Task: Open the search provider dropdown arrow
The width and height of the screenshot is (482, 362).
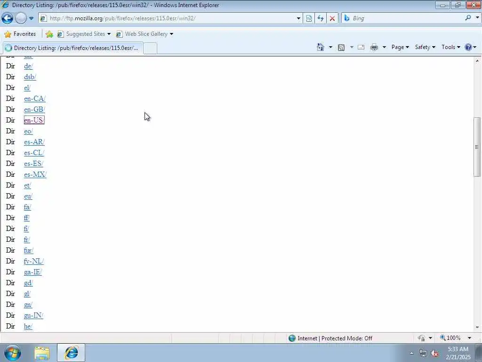Action: click(477, 18)
